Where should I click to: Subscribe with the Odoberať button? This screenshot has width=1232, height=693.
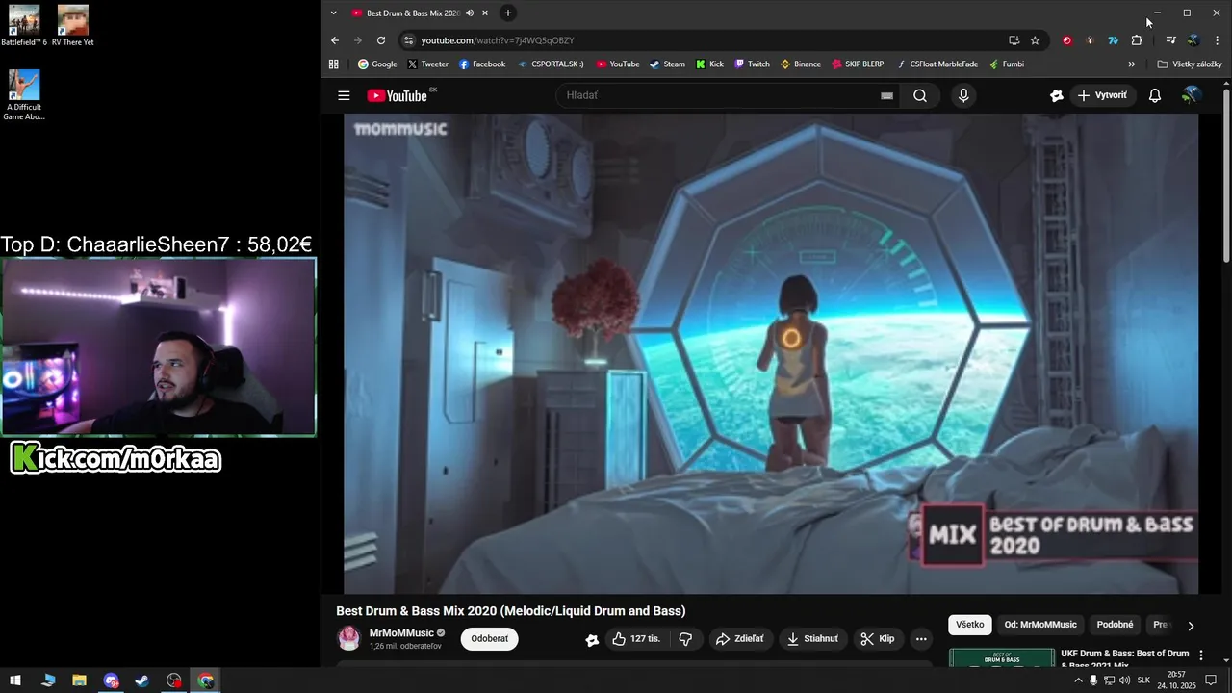click(489, 639)
